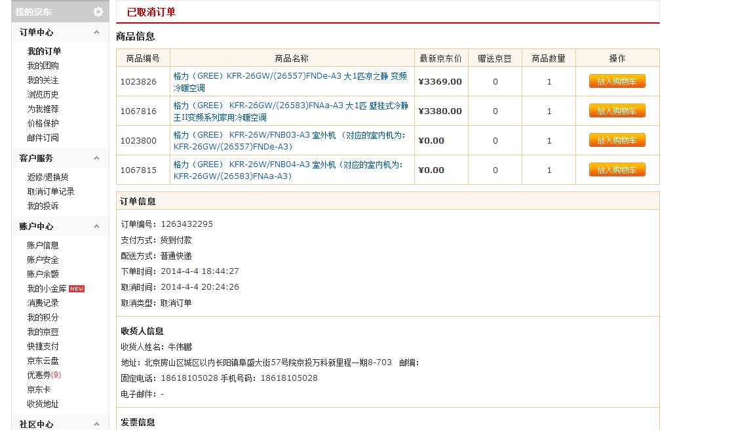734x430 pixels.
Task: Click the 取消时间 2014-4-4 20:24:26 line
Action: pyautogui.click(x=180, y=287)
